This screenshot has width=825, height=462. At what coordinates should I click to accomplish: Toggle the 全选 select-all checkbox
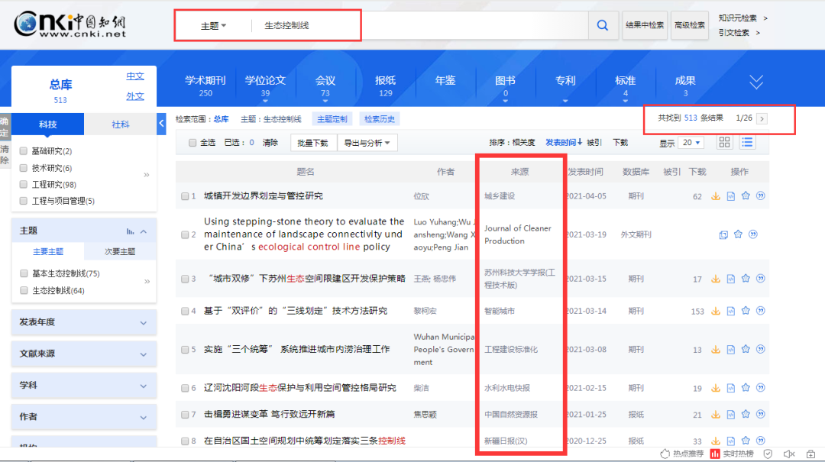192,143
